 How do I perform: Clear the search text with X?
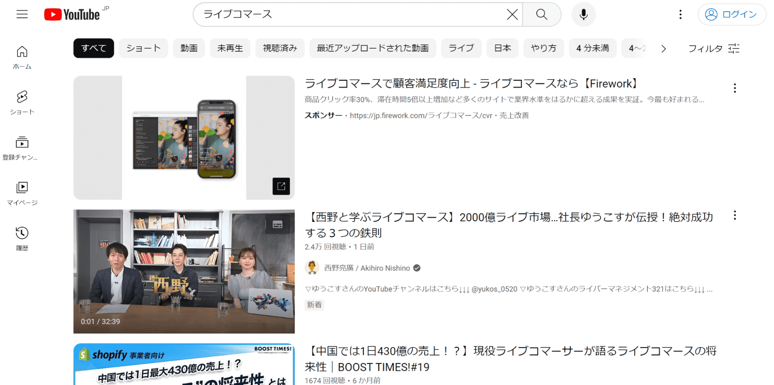(x=512, y=14)
